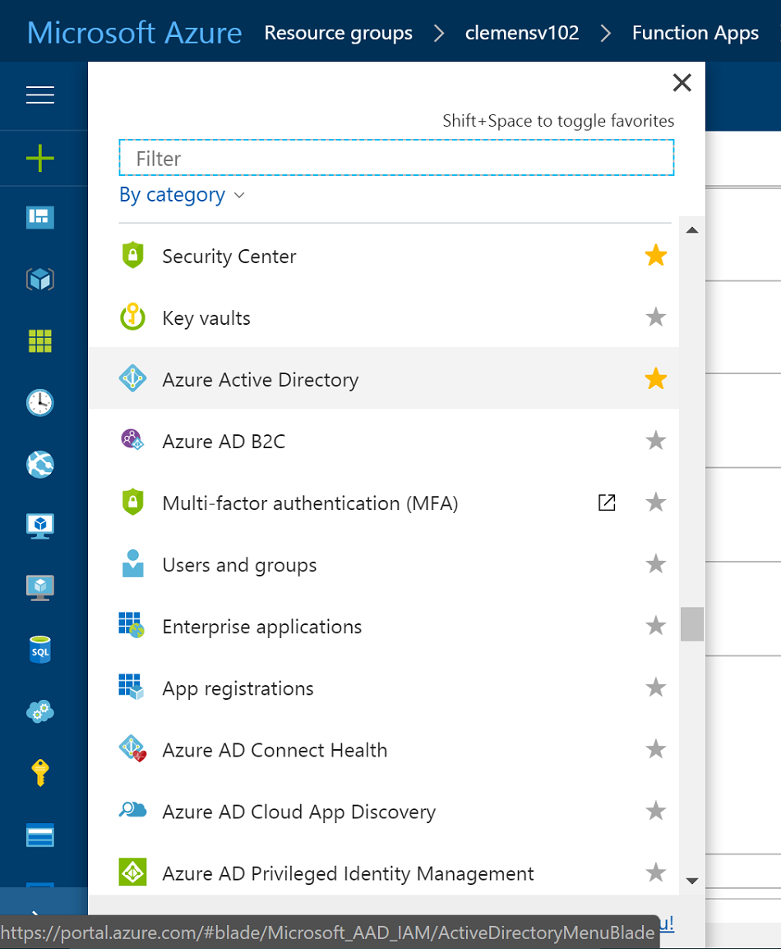781x949 pixels.
Task: Open Security Center service entry
Action: pos(384,256)
